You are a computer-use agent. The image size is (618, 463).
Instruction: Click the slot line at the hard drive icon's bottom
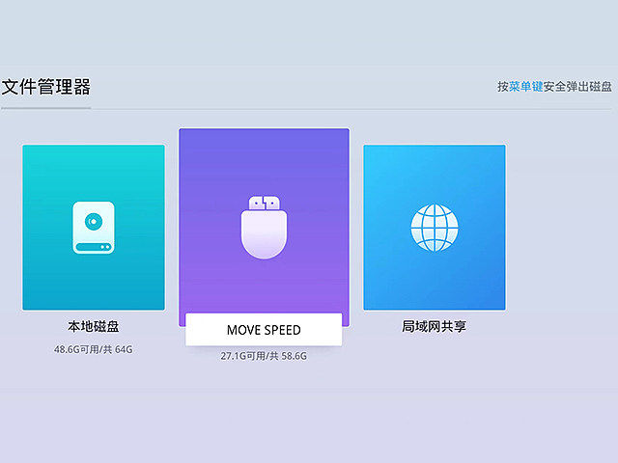[x=93, y=245]
